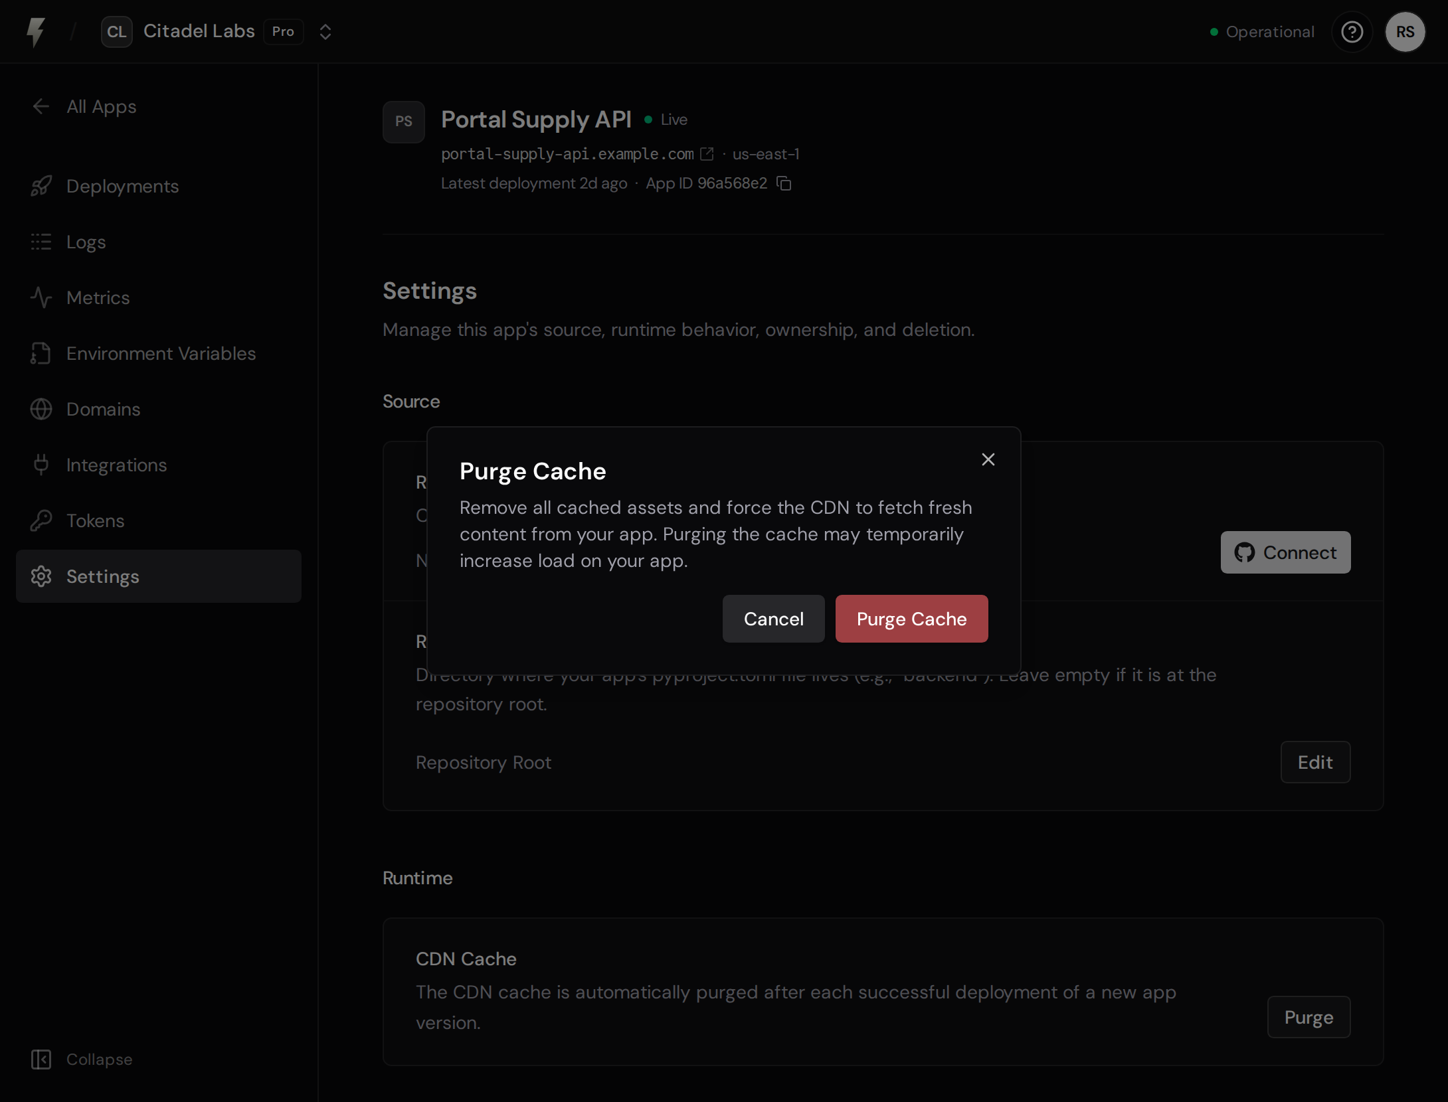Click the App ID 96a568e2 text
This screenshot has height=1102, width=1448.
pyautogui.click(x=707, y=183)
